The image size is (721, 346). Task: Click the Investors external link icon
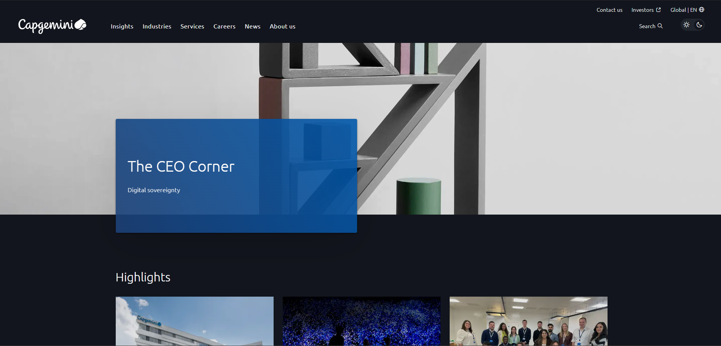click(x=658, y=10)
